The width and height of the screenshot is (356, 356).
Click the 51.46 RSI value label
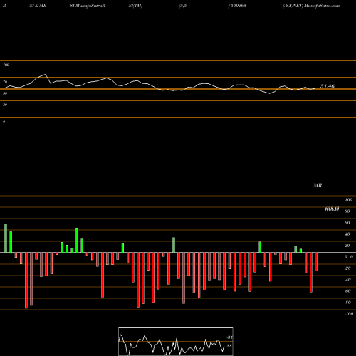tap(328, 86)
